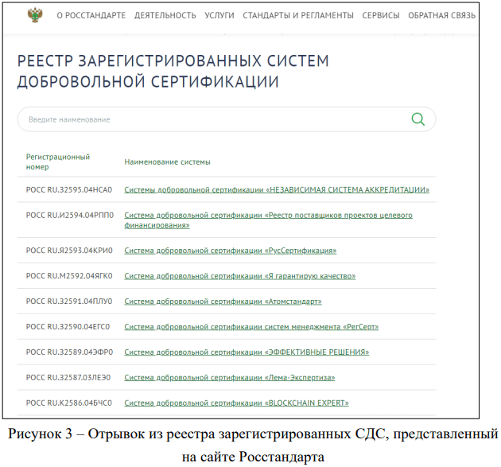Open «Я гарантирую качество» system link
Image resolution: width=501 pixels, height=467 pixels.
coord(240,276)
